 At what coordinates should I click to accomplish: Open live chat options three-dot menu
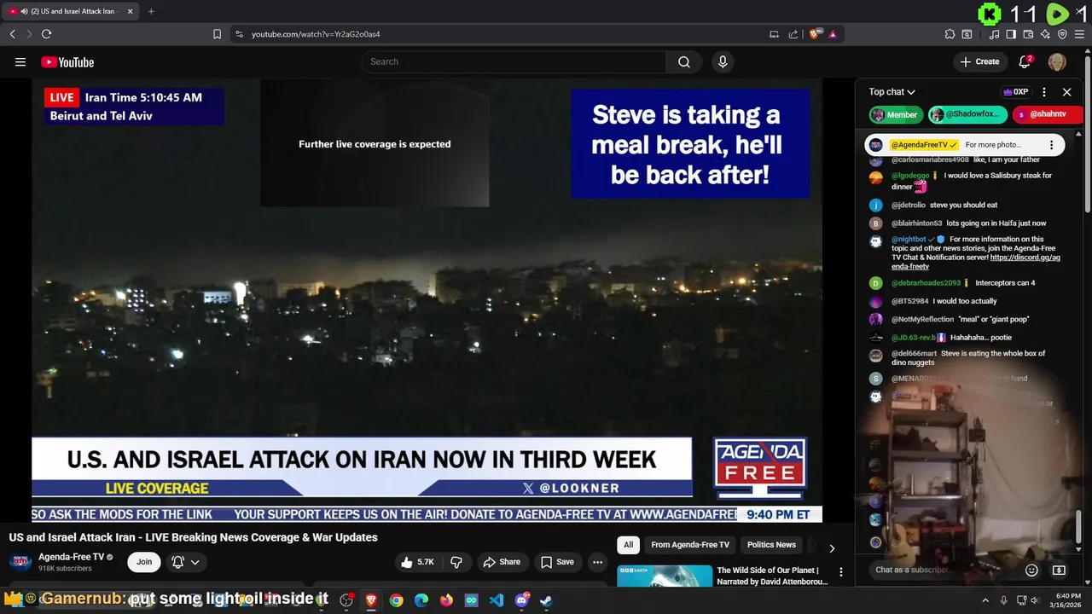[1044, 92]
